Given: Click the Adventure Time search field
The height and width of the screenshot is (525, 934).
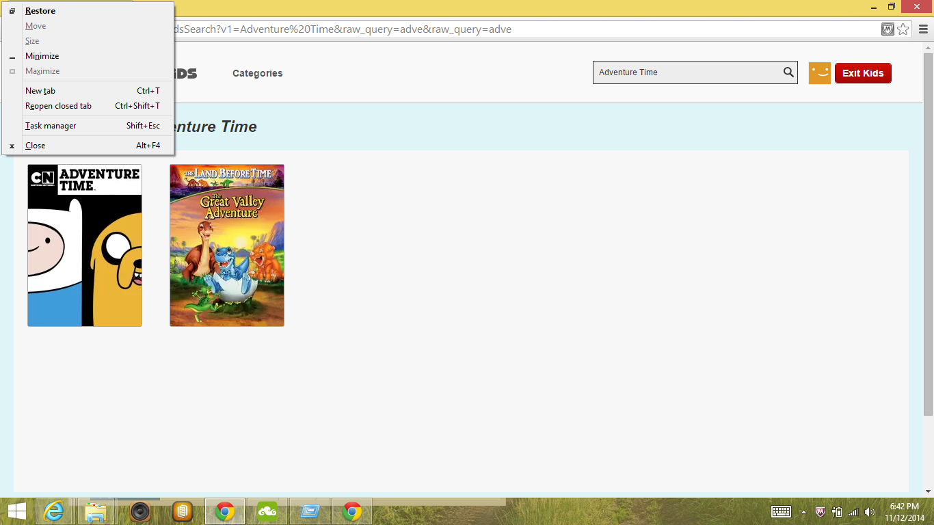Looking at the screenshot, I should (687, 72).
